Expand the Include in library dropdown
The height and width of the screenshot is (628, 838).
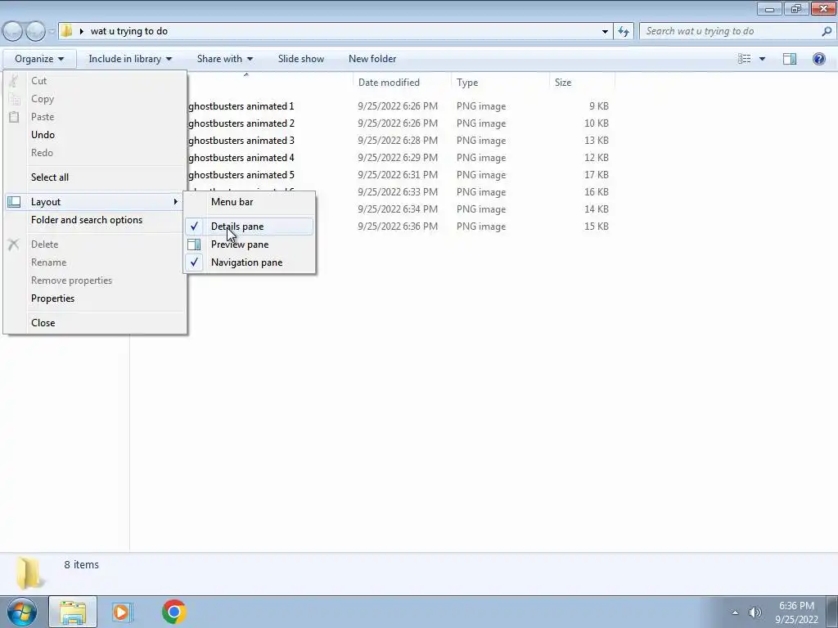point(130,59)
